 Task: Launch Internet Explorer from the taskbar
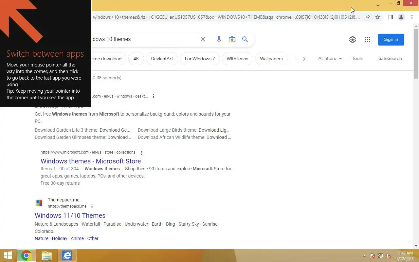[67, 255]
